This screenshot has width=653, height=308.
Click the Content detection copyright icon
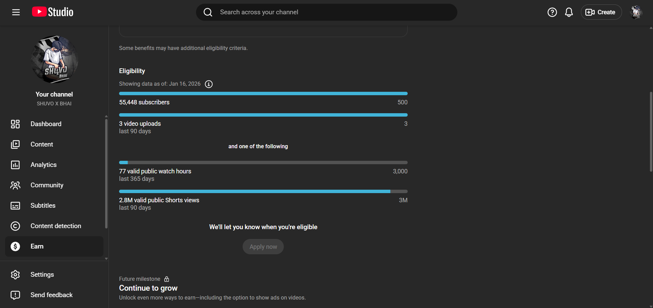[15, 226]
